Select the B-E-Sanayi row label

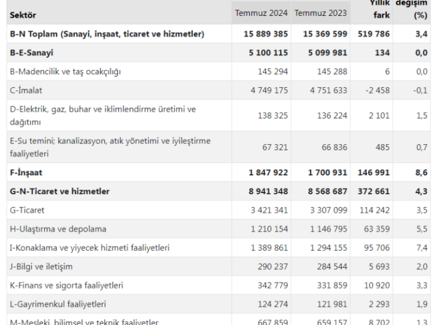point(31,53)
